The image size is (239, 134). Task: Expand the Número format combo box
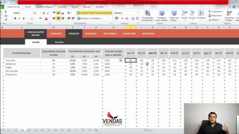pos(137,13)
